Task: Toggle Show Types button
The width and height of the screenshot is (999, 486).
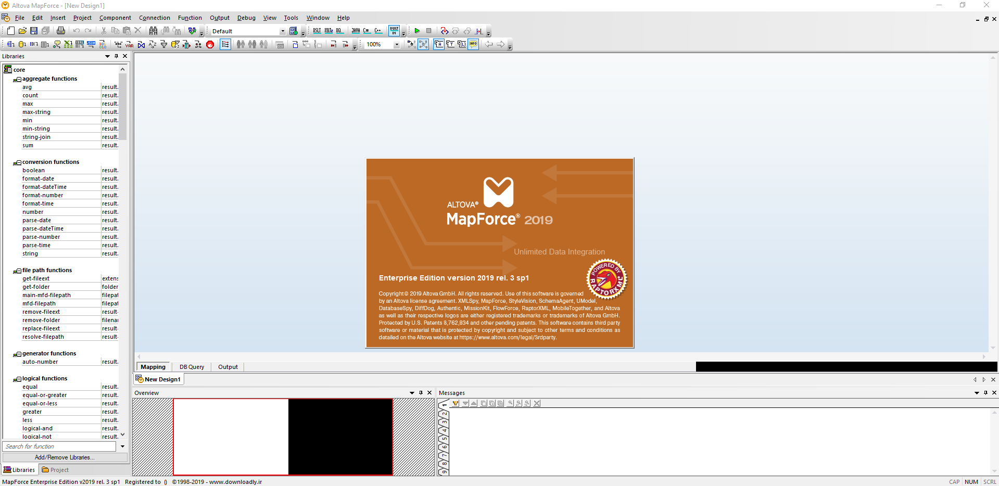Action: pyautogui.click(x=450, y=44)
